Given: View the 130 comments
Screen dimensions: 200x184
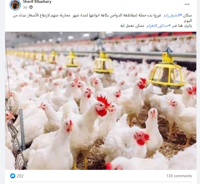Looking at the screenshot, I should click(179, 176).
